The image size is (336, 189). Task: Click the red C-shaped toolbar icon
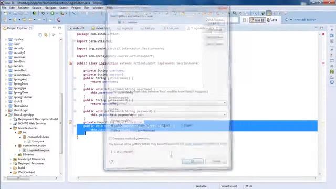[x=59, y=20]
